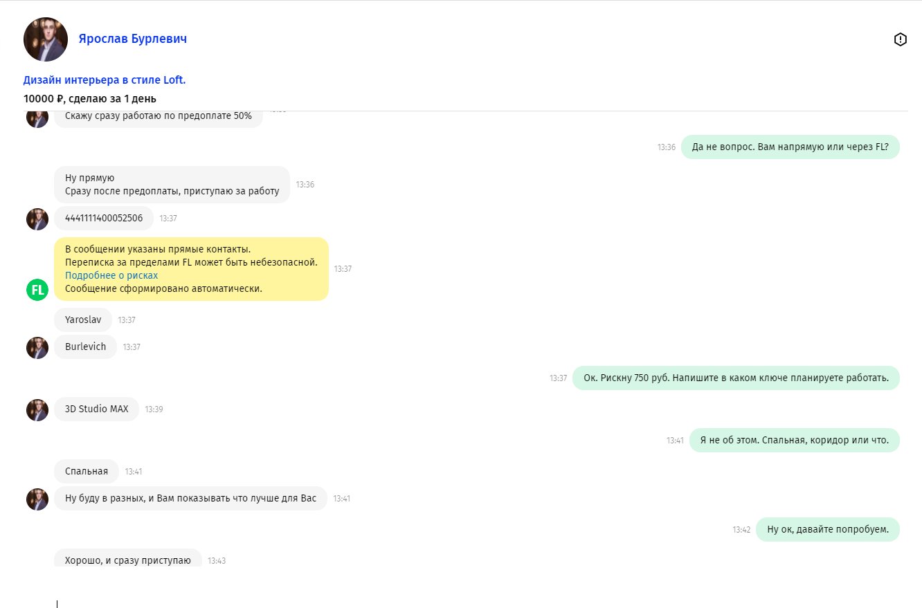The image size is (922, 608).
Task: Select the 3D Studio MAX message
Action: pyautogui.click(x=97, y=409)
